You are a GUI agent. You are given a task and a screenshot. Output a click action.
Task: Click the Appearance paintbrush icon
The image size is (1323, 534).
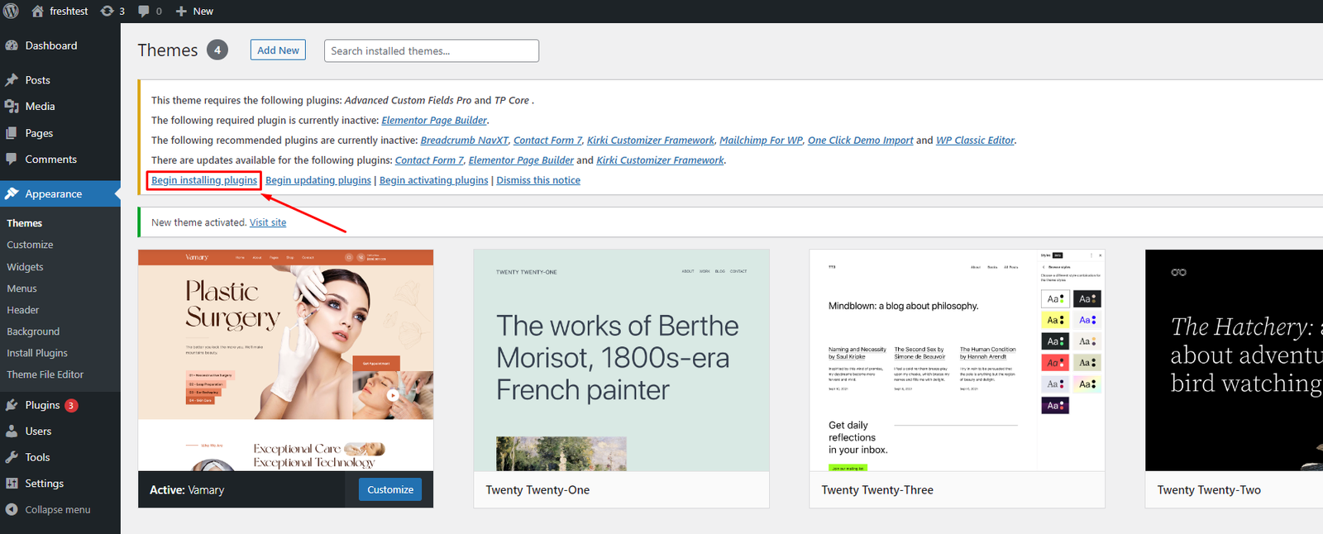[12, 193]
